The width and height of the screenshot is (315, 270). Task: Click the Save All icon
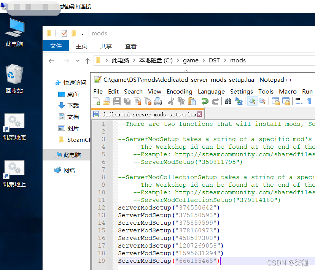127,102
